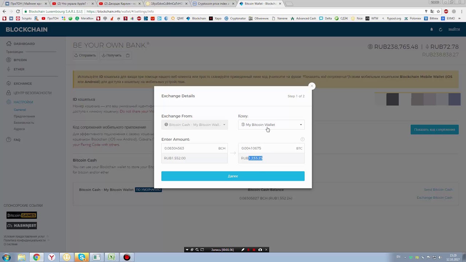Click the Отправить send button
This screenshot has width=466, height=262.
tap(85, 55)
